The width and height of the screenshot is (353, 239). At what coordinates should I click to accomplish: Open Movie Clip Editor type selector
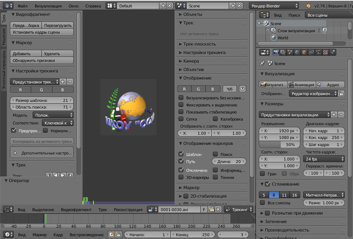pos(8,210)
